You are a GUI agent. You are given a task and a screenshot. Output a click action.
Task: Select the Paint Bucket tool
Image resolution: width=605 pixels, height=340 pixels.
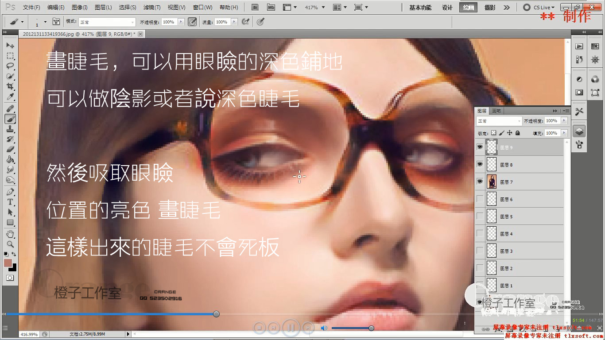pos(10,159)
